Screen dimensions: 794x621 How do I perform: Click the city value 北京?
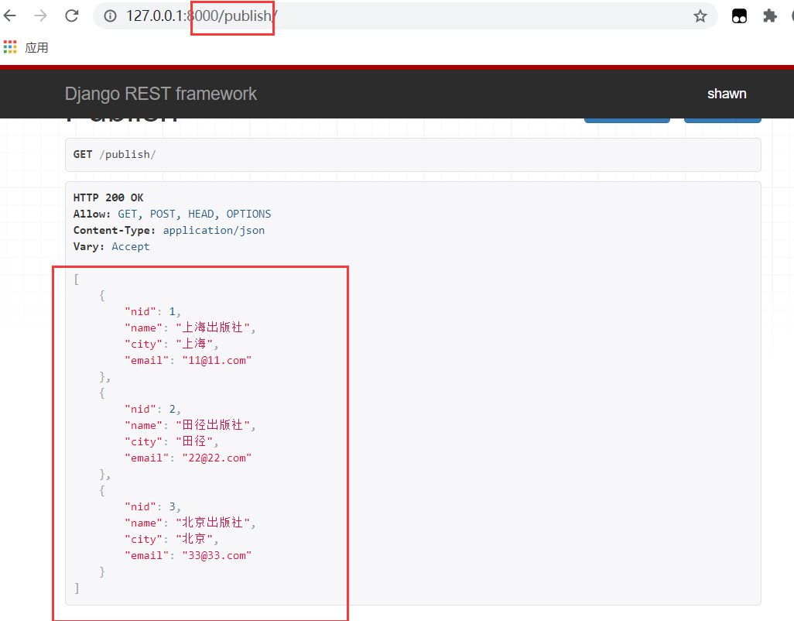point(194,540)
